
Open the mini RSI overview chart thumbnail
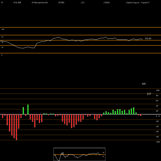click(x=80, y=154)
